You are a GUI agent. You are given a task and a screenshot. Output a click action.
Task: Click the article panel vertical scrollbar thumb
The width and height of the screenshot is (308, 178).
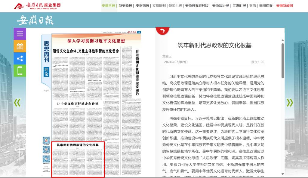point(283,60)
